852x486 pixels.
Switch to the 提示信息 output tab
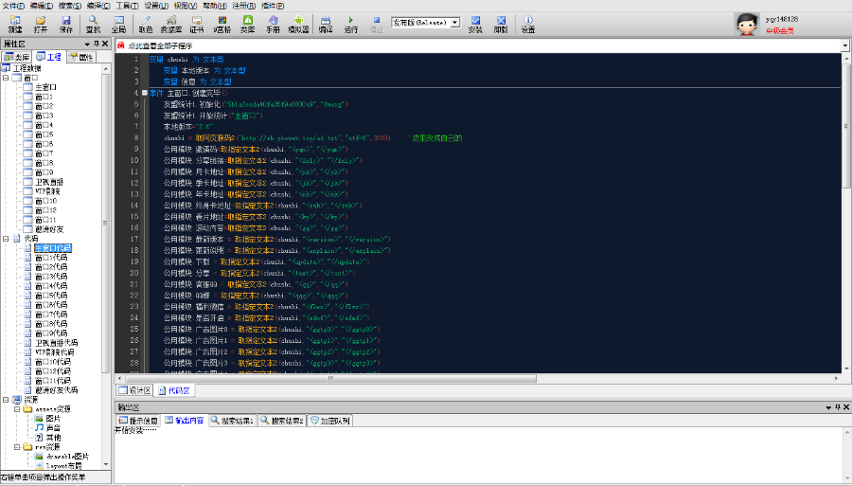138,421
